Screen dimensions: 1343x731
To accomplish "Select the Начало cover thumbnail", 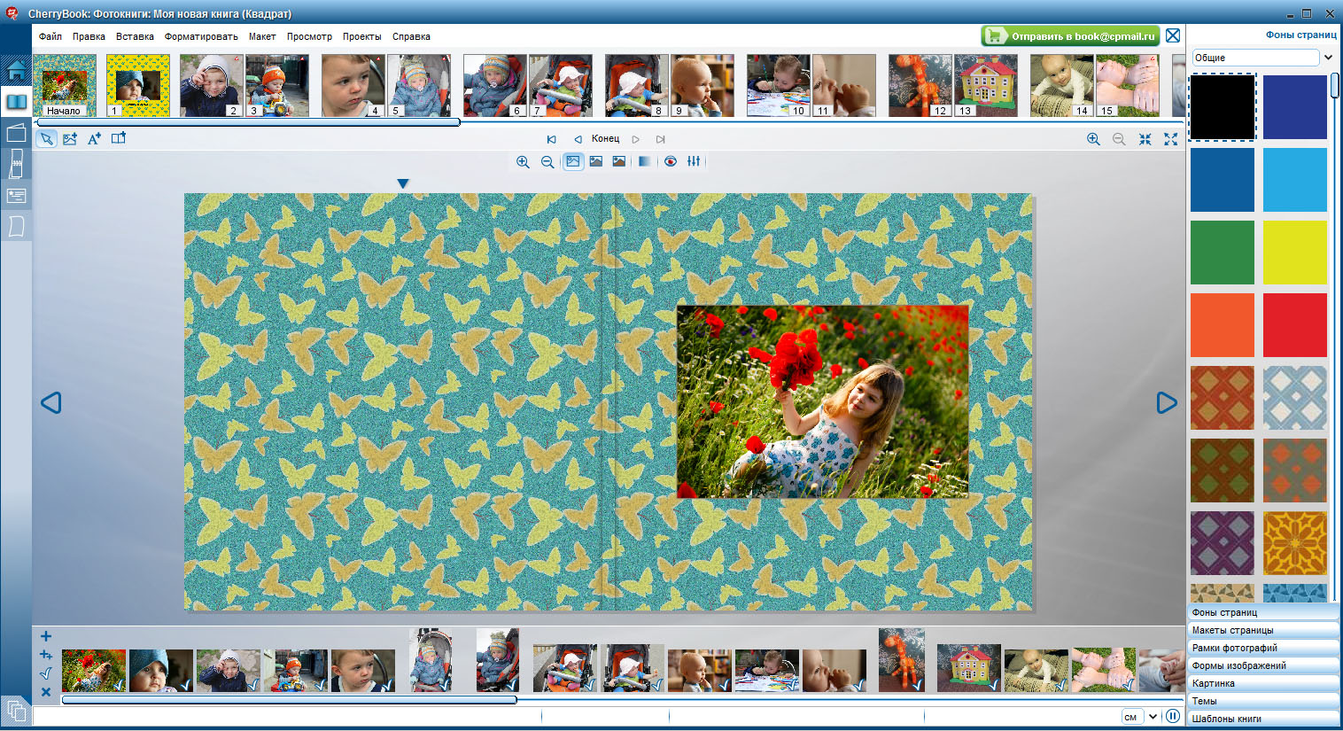I will (65, 85).
